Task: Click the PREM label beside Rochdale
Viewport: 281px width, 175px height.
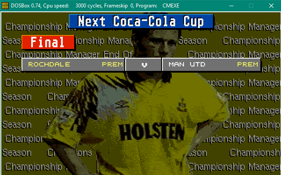Action: pos(112,64)
